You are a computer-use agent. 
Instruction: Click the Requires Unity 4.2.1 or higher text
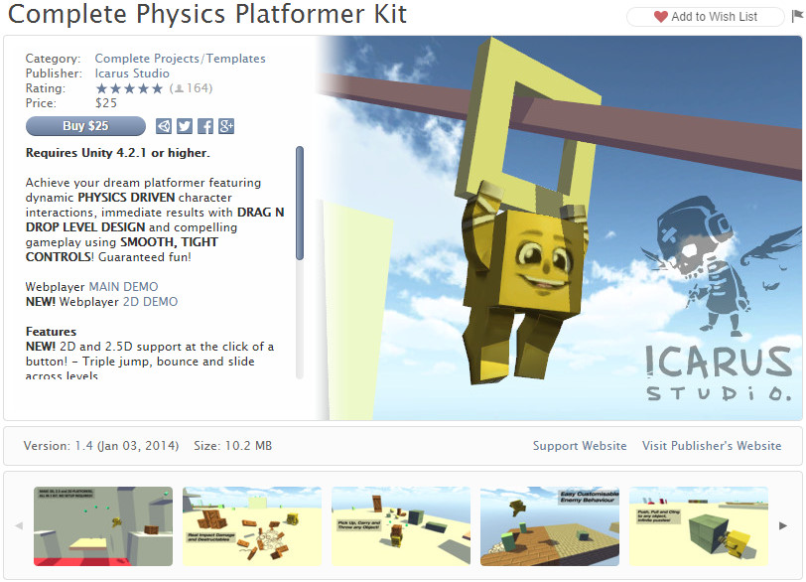click(x=118, y=153)
